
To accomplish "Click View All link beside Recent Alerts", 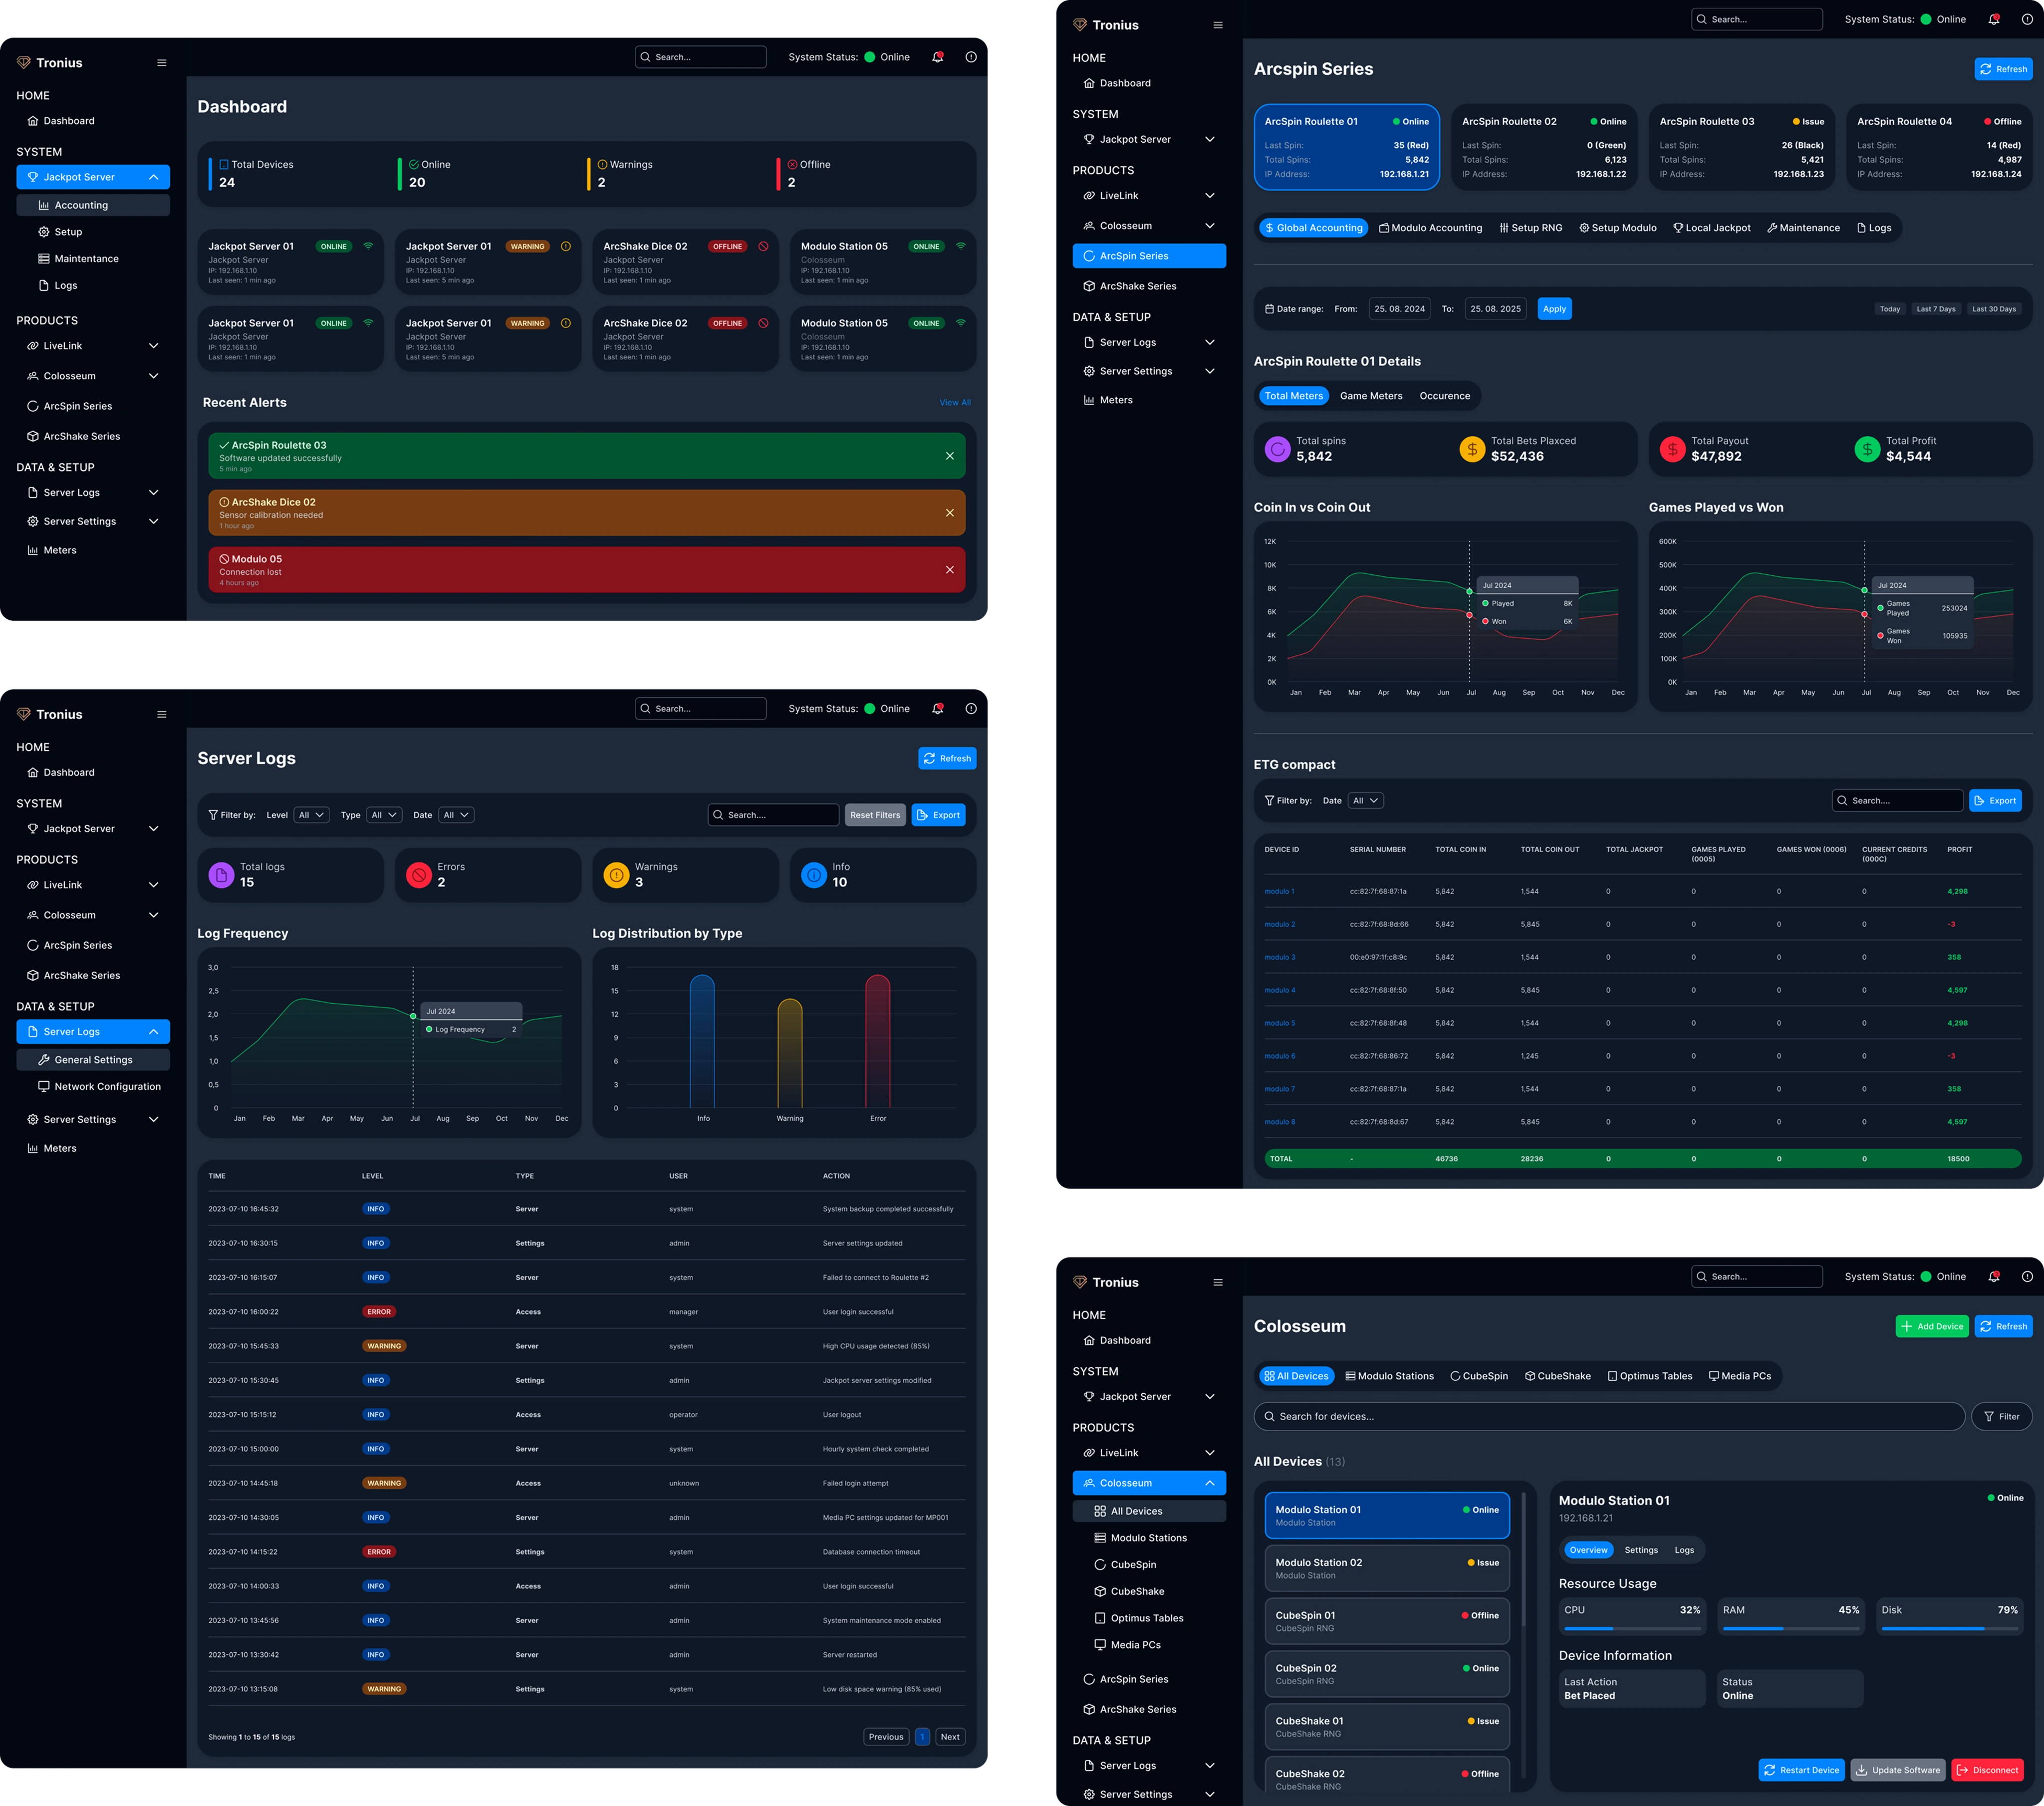I will point(955,403).
